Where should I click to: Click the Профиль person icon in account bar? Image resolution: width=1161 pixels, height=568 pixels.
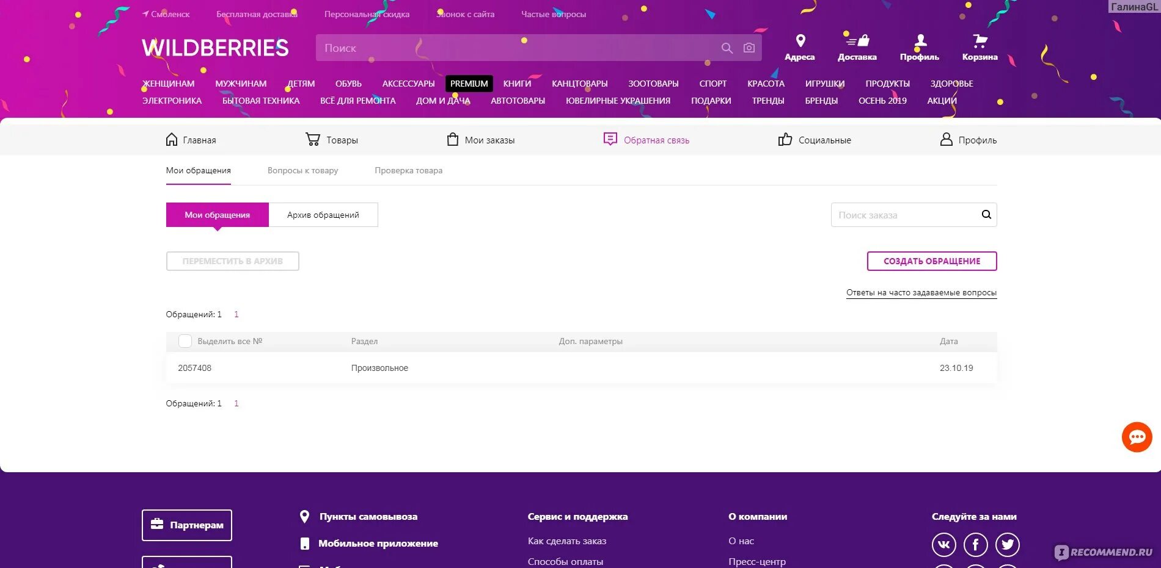(x=946, y=140)
